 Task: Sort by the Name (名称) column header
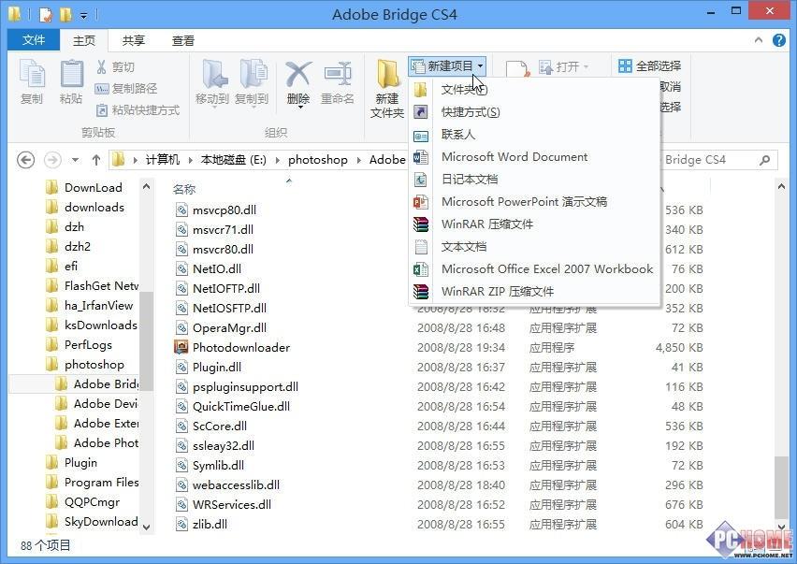[184, 190]
